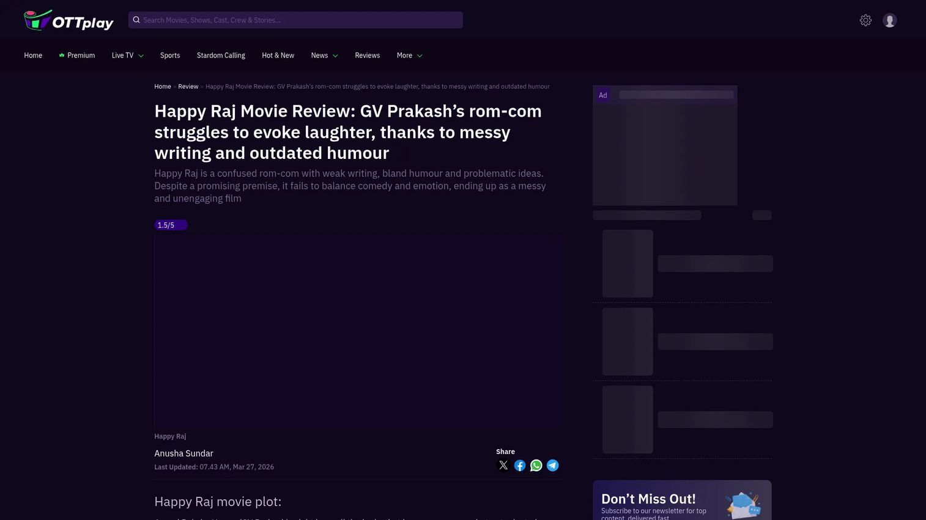This screenshot has height=520, width=926.
Task: Click the review headline title
Action: [x=348, y=132]
